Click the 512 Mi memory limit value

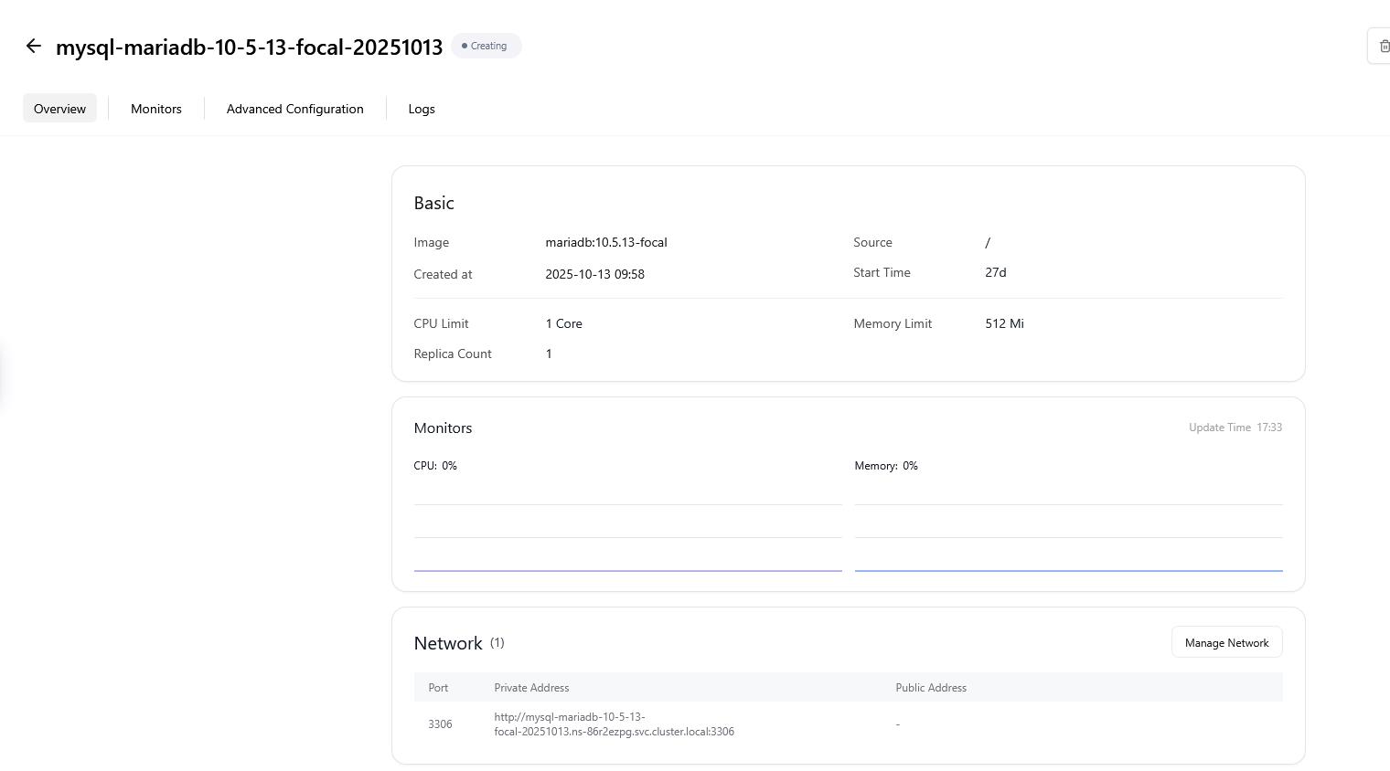1004,323
